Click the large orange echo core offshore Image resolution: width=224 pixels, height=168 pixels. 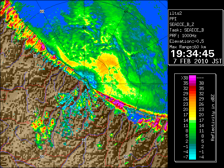(x=106, y=62)
